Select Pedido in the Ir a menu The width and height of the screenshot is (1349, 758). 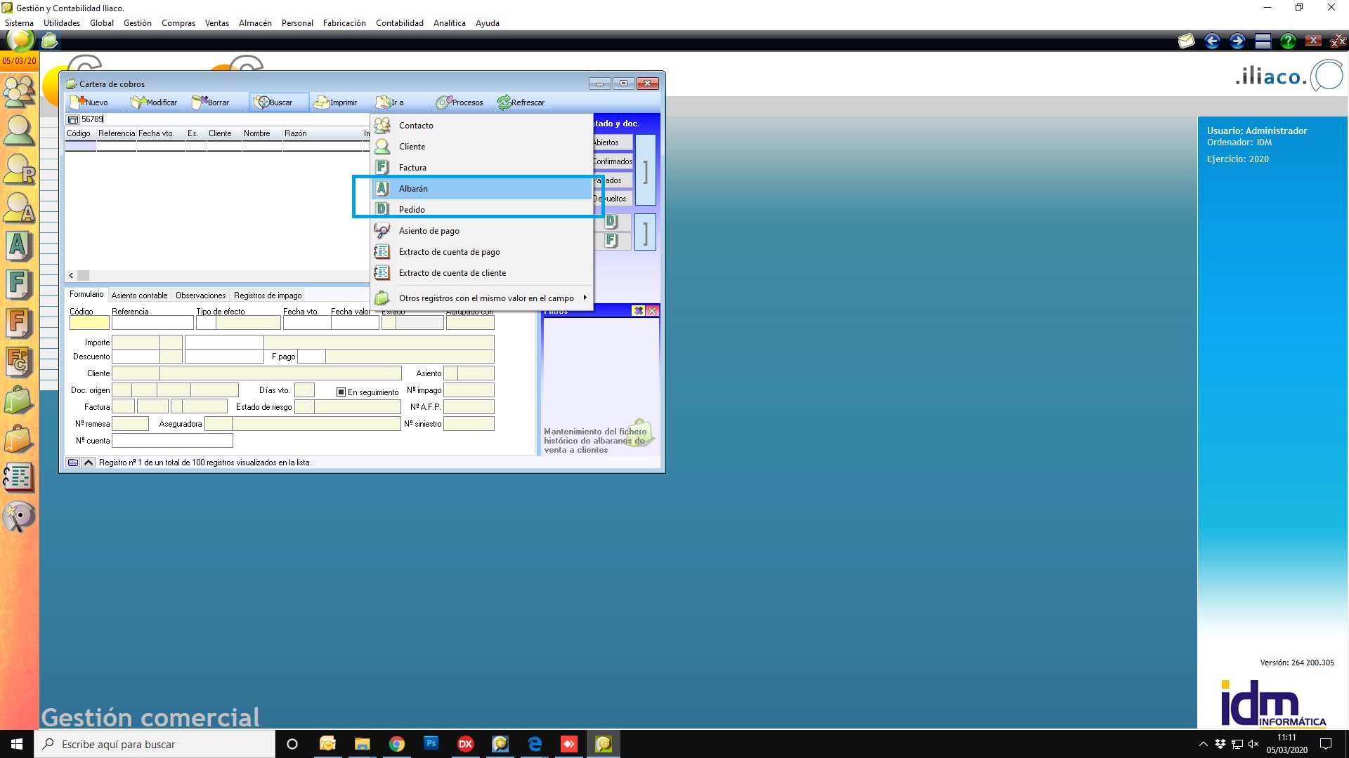point(482,210)
